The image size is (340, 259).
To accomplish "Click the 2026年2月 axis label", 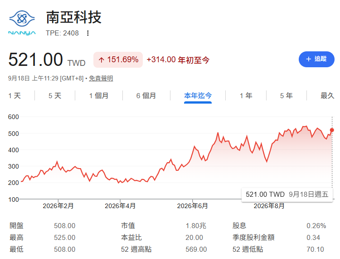I will point(58,206).
